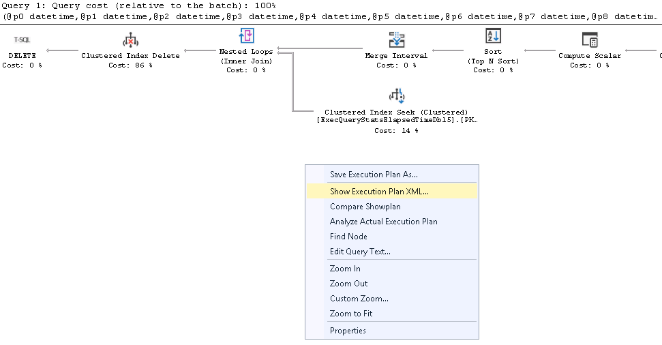Viewport: 662px width, 345px height.
Task: Click the '(Top N Sort)' label
Action: coord(493,61)
